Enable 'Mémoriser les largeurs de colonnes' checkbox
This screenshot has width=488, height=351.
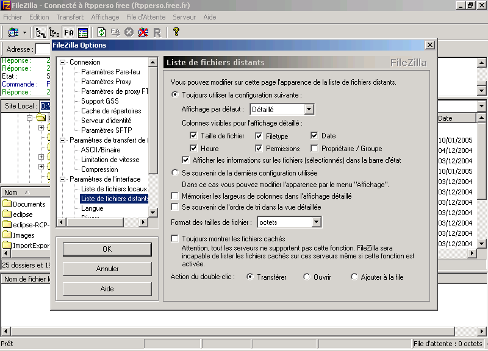click(175, 196)
